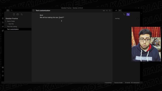Close the Text customization pane
Screen dimensions: 162x91
point(107,11)
